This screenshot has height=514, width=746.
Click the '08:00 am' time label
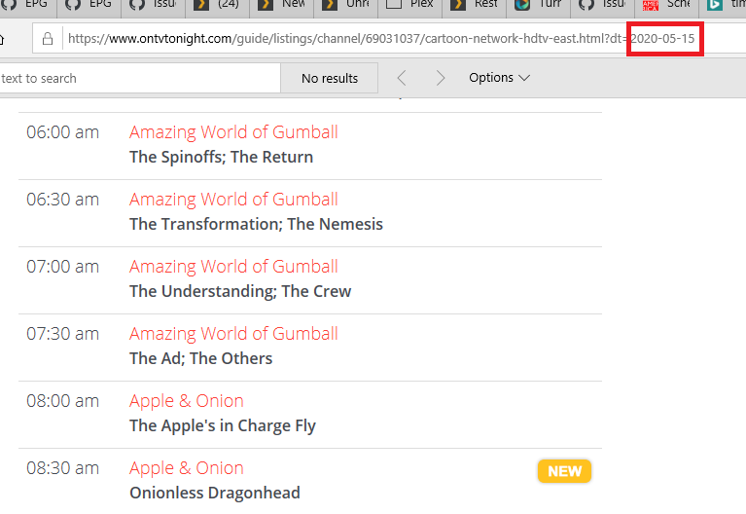pyautogui.click(x=63, y=401)
